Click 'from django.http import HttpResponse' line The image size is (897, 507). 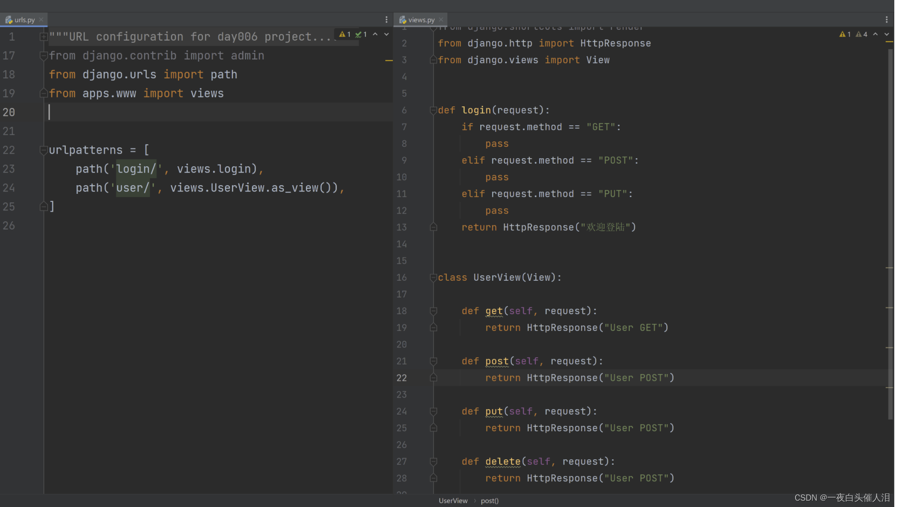[x=544, y=43]
